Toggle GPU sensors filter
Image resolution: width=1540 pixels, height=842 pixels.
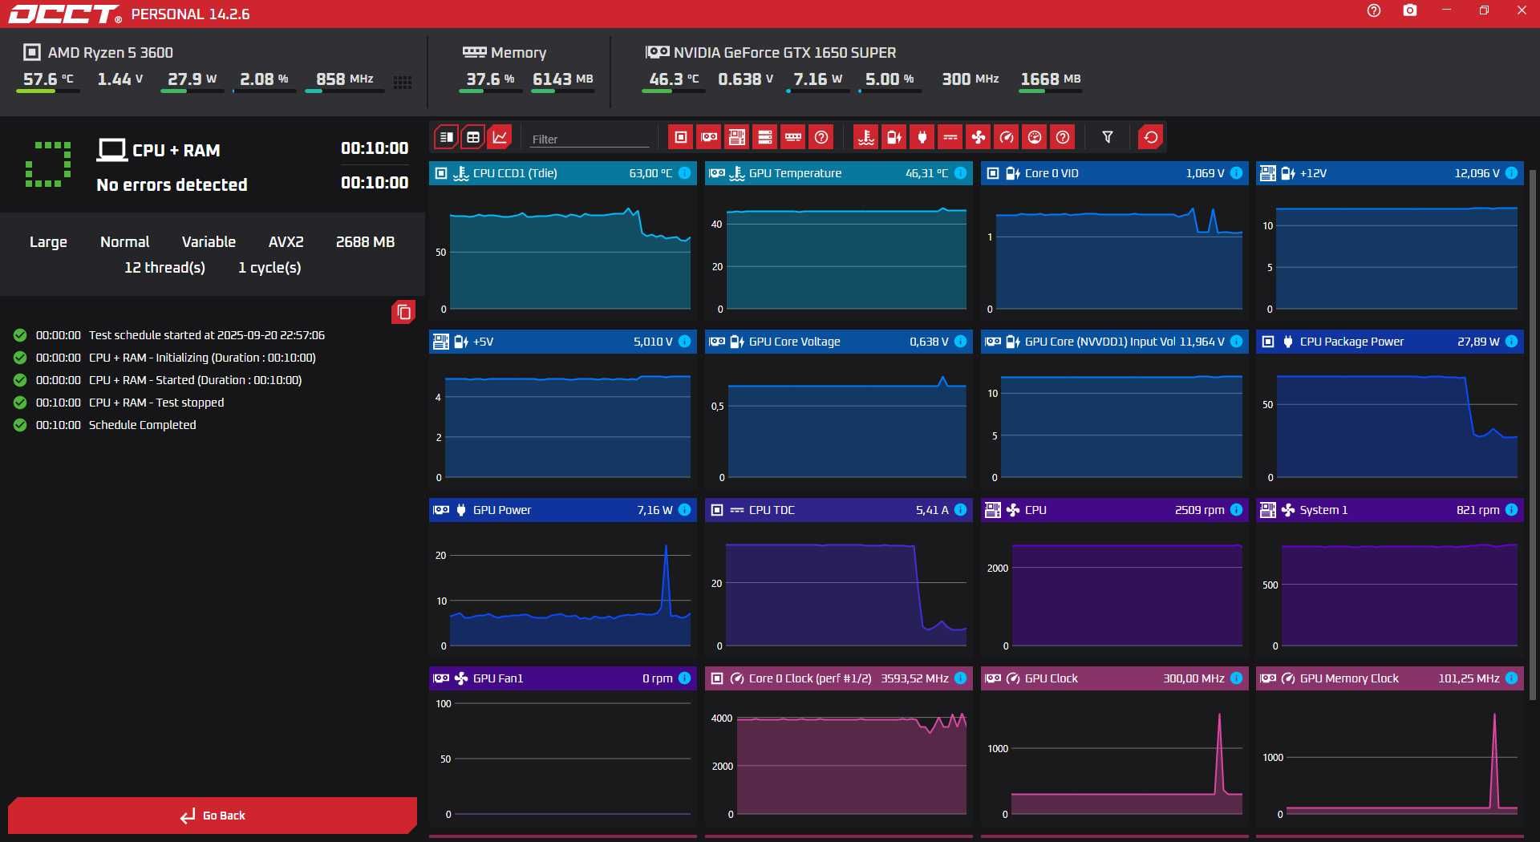click(709, 137)
